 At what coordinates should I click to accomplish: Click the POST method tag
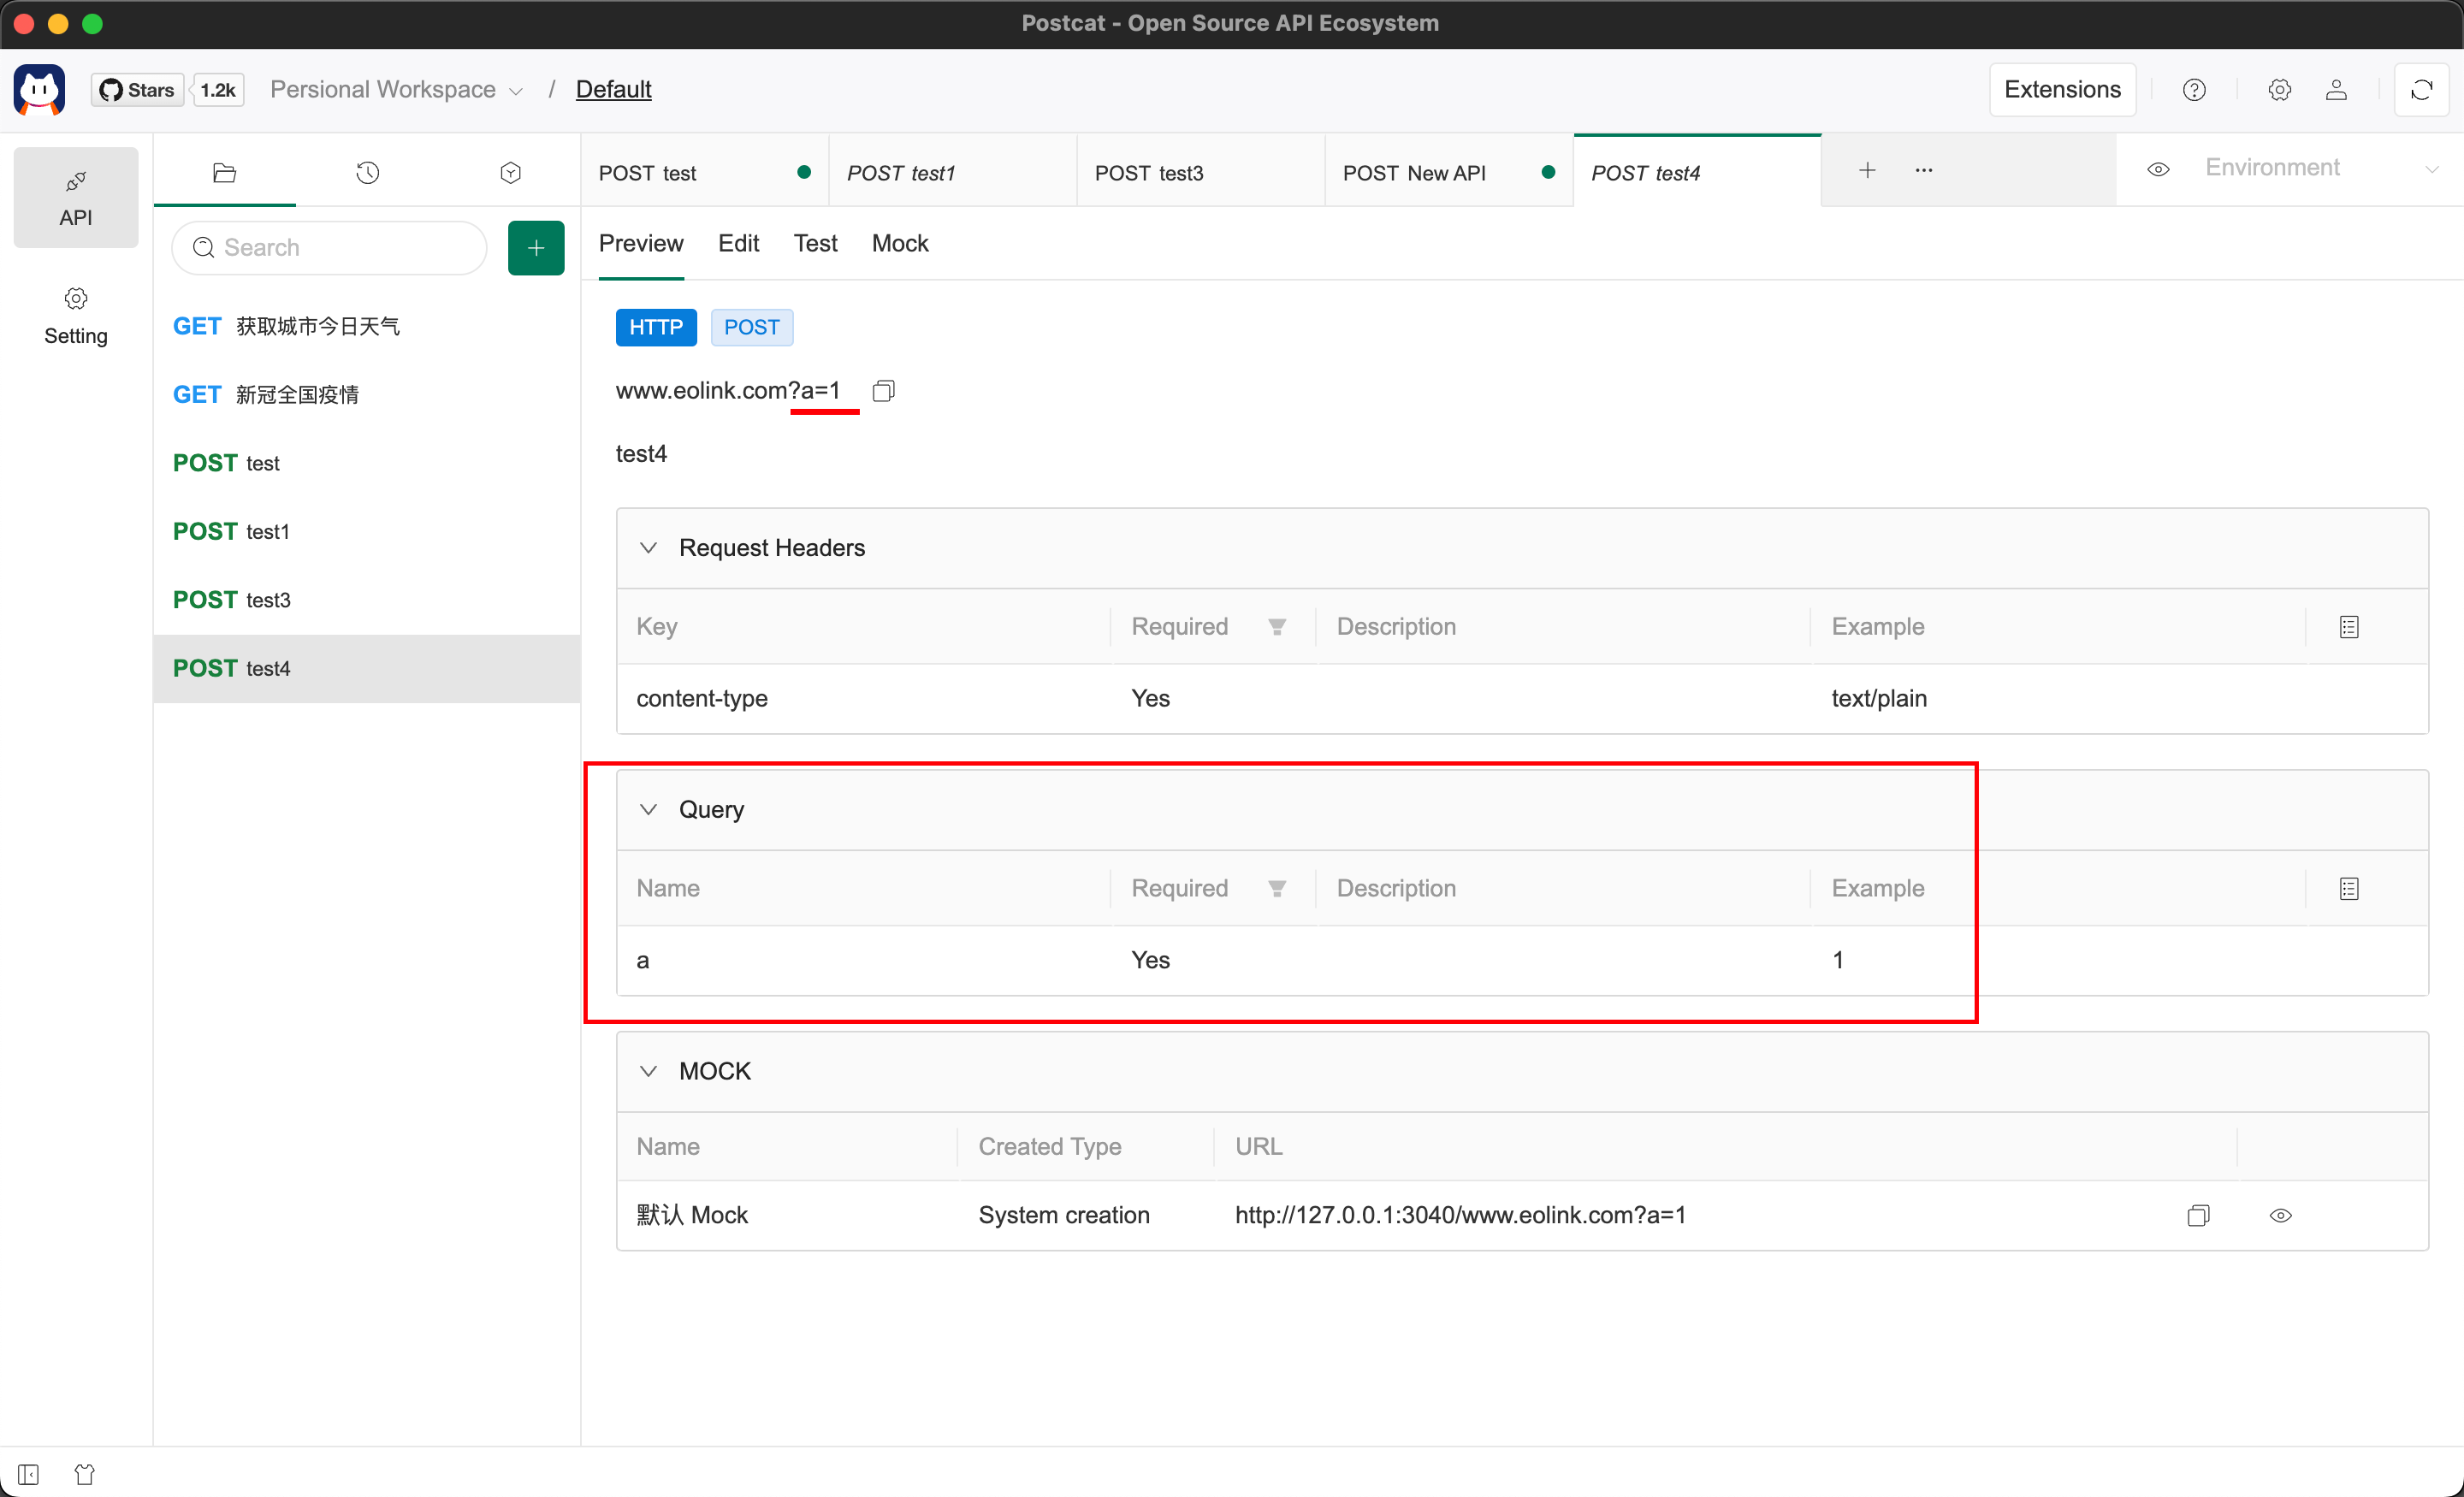(751, 327)
